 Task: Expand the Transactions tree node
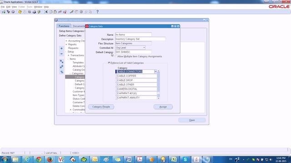69,55
